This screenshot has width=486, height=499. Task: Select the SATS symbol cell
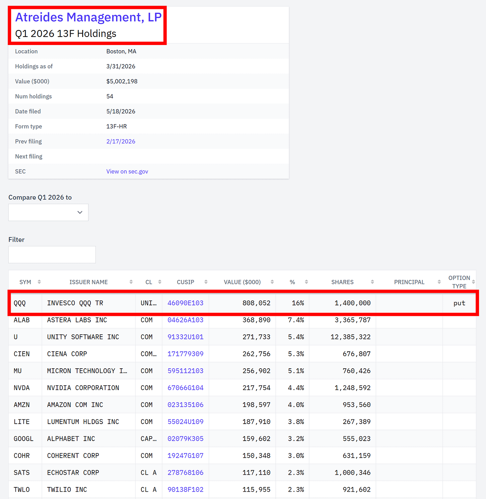coord(25,473)
